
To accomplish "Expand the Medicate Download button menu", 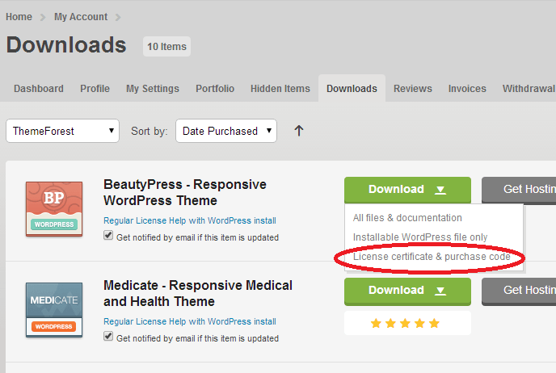I will point(440,291).
